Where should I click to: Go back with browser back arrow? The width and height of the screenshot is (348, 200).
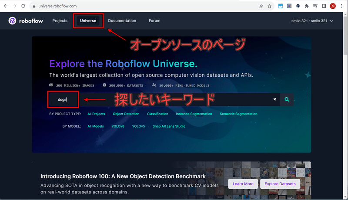[x=6, y=6]
